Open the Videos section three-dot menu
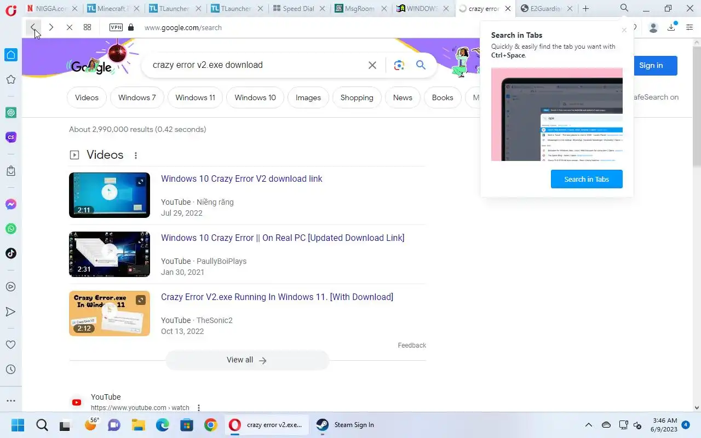Screen dimensions: 701x438 point(136,155)
